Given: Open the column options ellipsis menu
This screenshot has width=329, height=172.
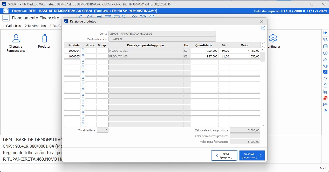Looking at the screenshot, I should (262, 45).
